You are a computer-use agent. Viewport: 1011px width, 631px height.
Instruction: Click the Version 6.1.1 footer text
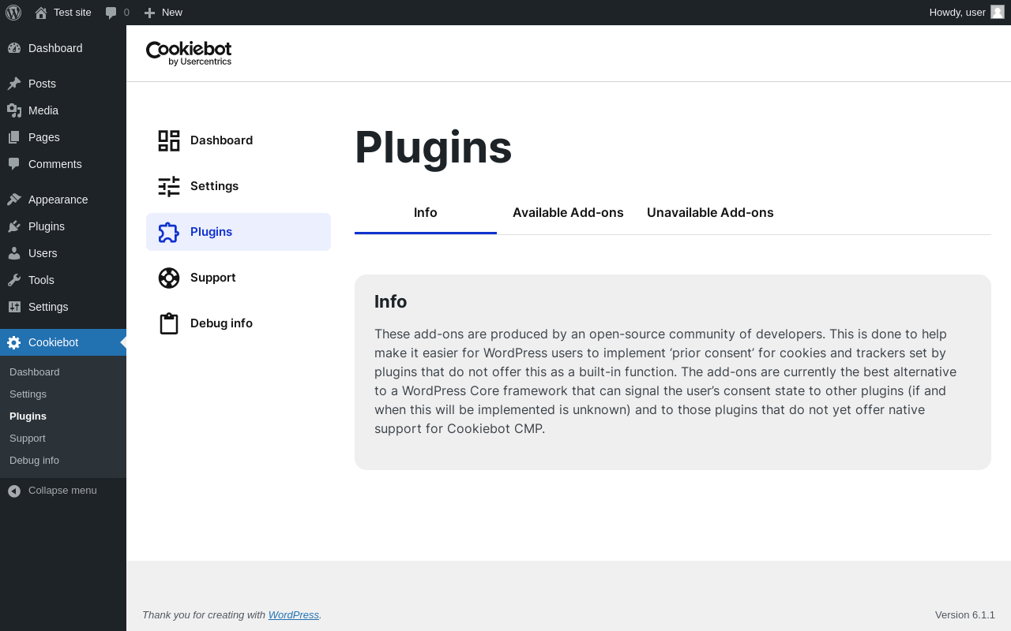pyautogui.click(x=965, y=615)
